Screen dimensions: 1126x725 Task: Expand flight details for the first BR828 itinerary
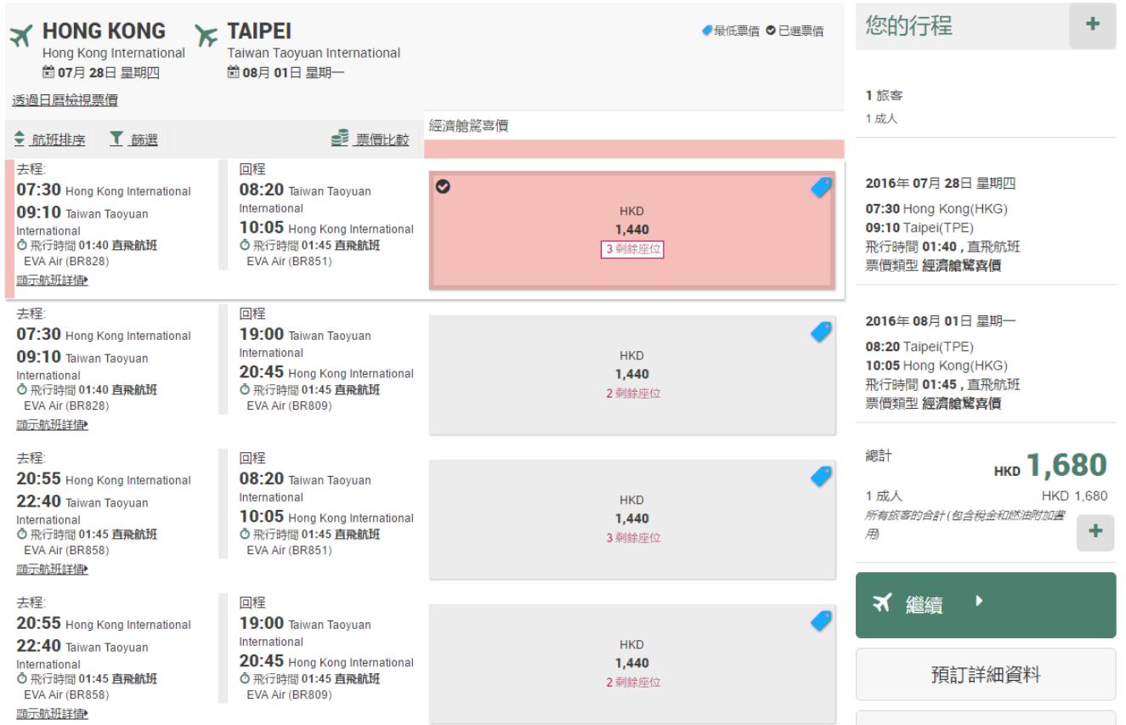tap(53, 280)
